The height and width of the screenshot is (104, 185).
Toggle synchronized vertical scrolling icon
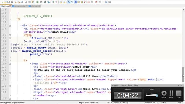point(61,2)
